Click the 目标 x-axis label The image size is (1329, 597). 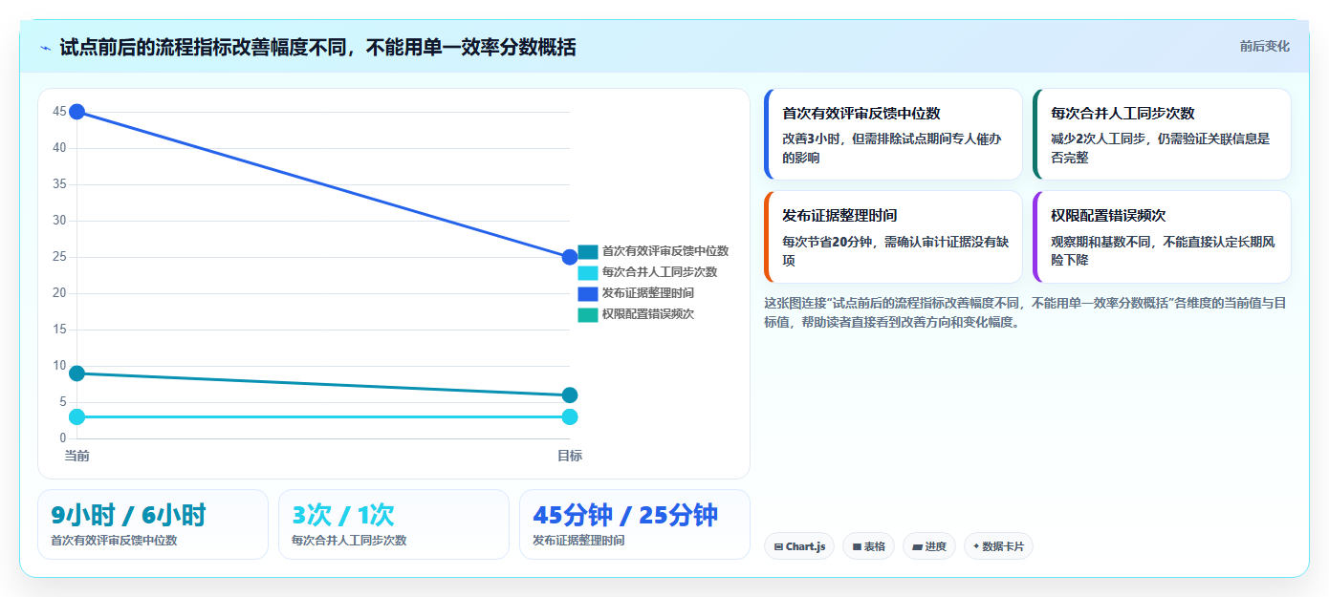click(570, 456)
